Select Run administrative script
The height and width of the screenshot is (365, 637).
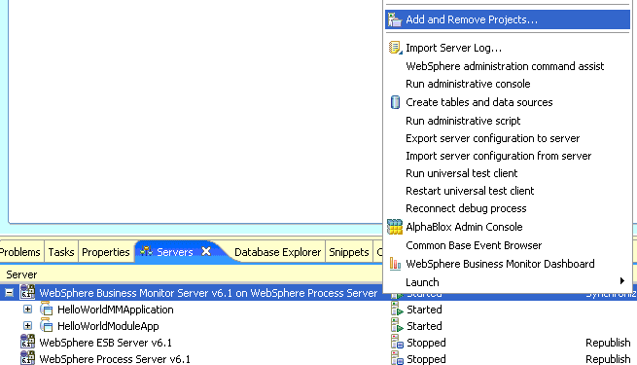click(x=463, y=121)
